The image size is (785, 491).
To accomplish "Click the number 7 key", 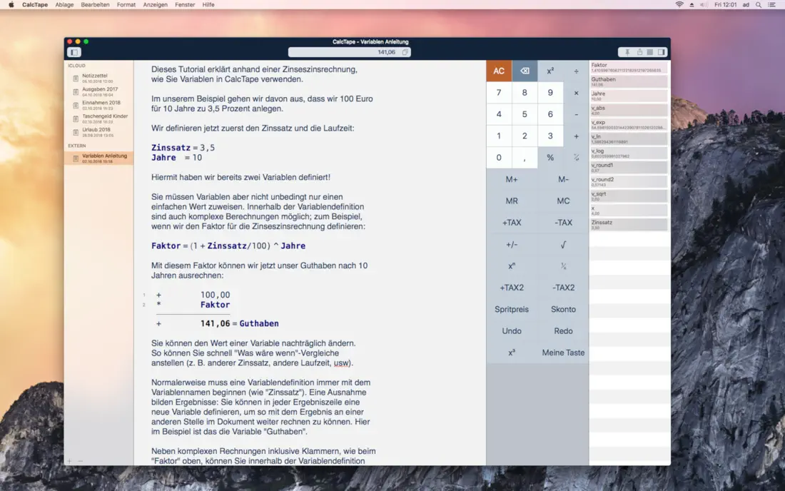I will 499,93.
